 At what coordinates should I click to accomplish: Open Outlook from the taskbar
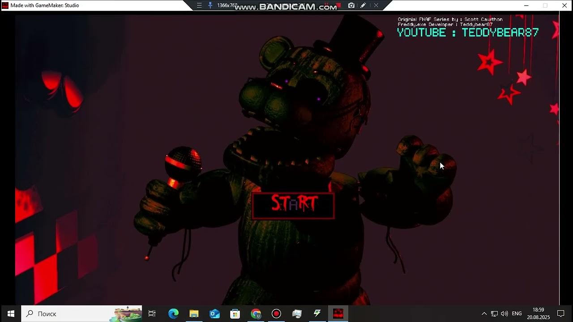214,314
